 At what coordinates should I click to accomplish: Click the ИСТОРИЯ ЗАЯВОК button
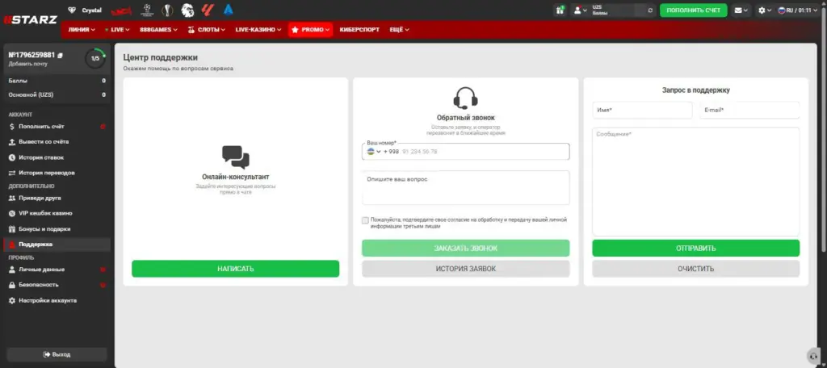pos(465,269)
